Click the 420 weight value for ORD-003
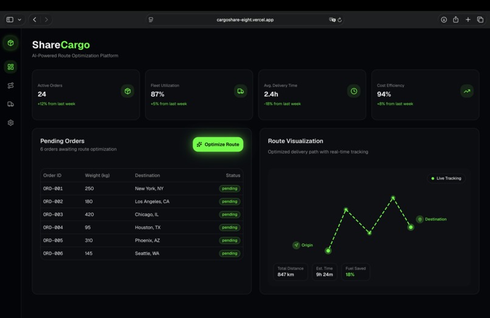 [89, 214]
